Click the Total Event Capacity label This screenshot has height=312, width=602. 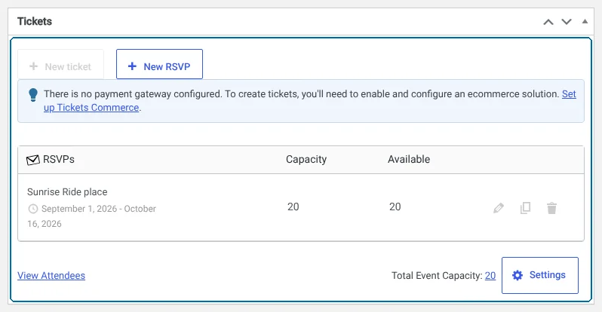coord(437,276)
